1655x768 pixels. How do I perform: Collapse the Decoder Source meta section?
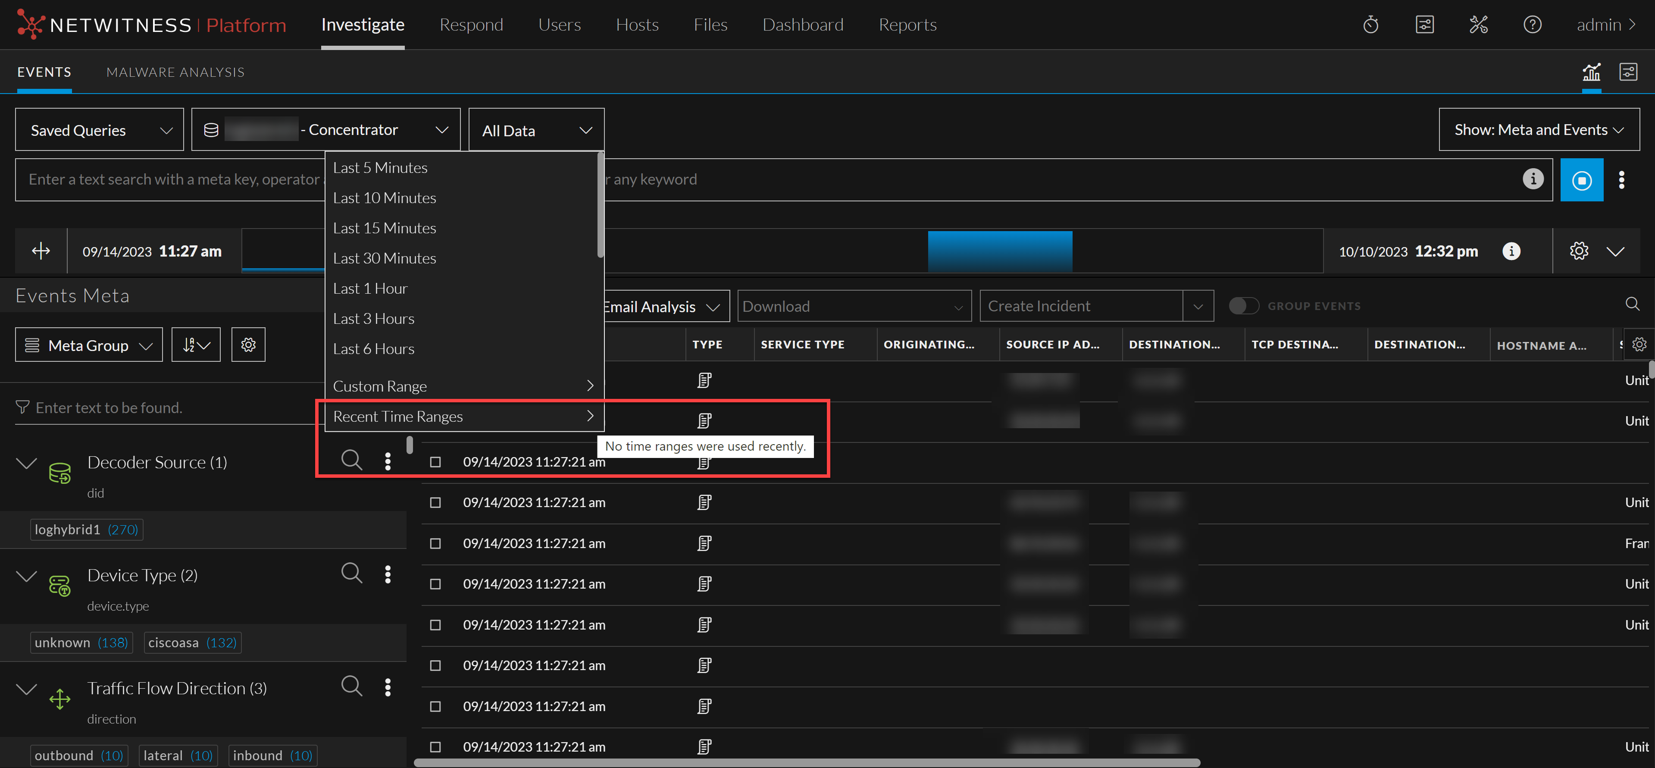[x=26, y=464]
